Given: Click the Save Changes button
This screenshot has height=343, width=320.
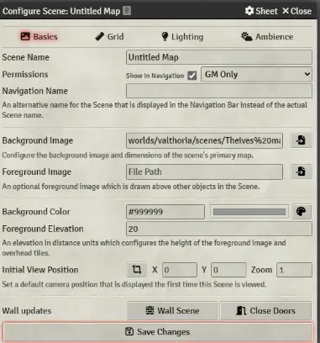Looking at the screenshot, I should tap(158, 332).
